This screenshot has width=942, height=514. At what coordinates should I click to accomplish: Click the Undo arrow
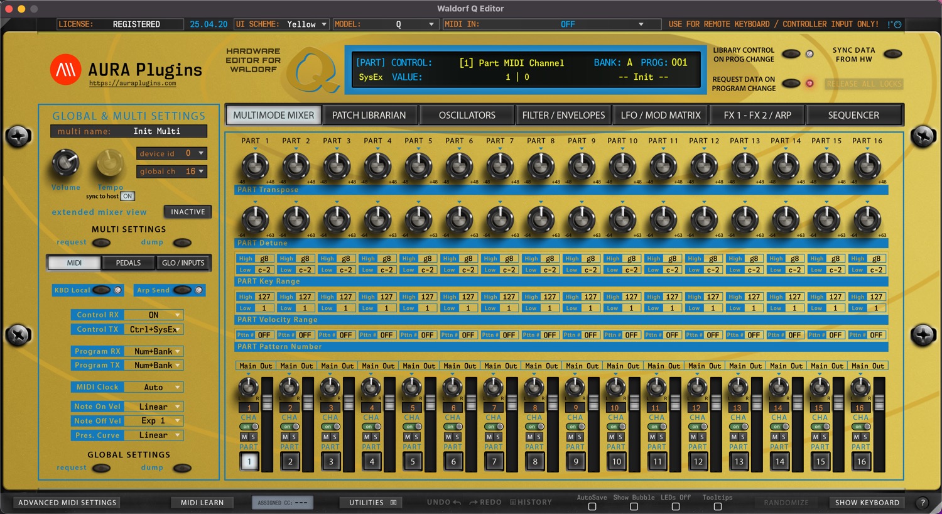tap(457, 502)
